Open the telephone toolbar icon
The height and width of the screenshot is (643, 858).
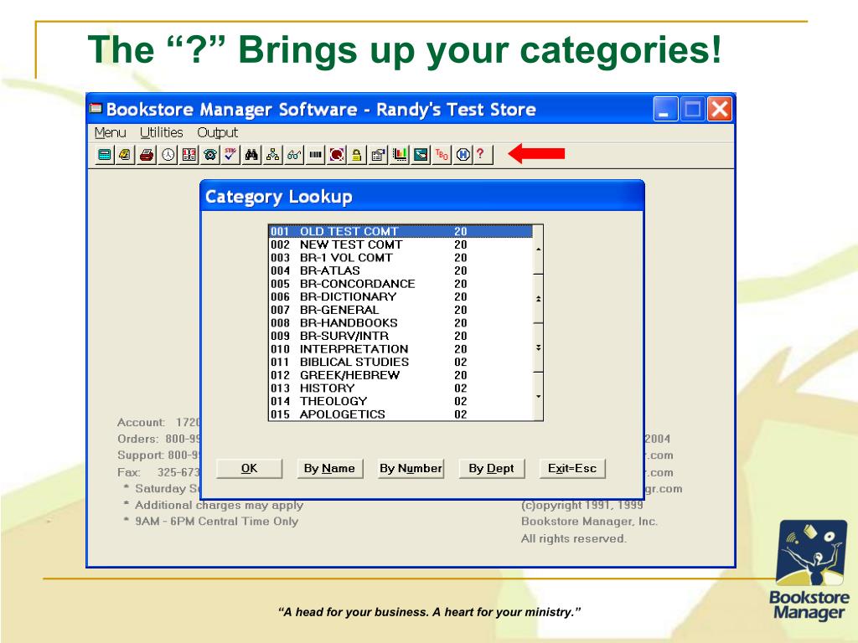point(209,155)
